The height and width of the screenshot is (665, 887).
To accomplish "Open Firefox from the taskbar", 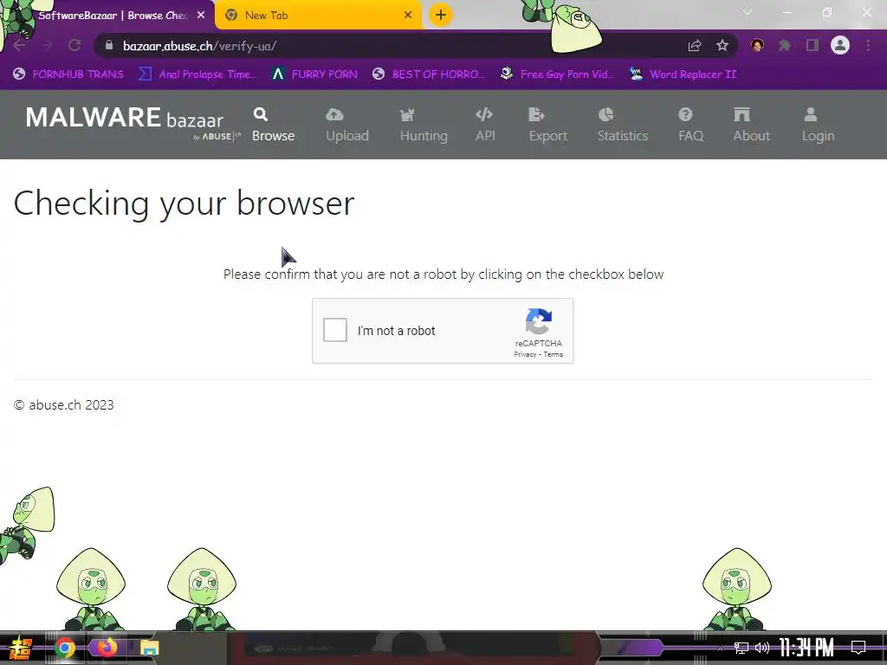I will pos(107,647).
